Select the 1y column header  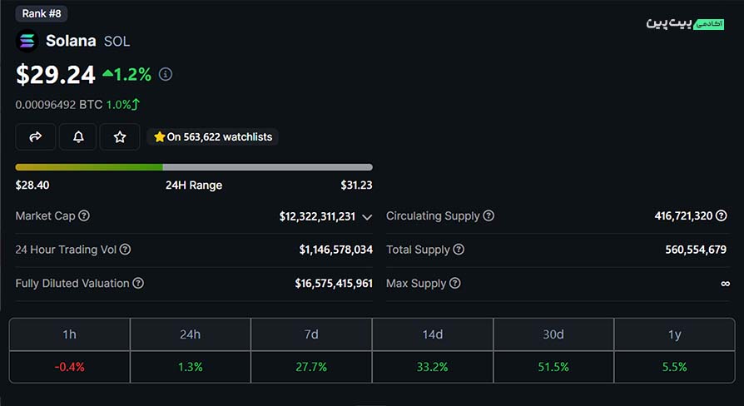674,334
